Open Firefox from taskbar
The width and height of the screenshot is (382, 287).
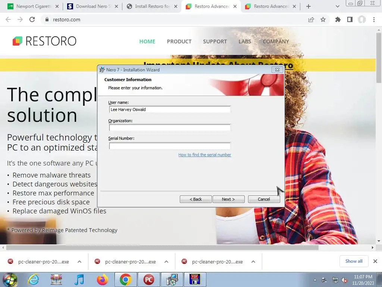pos(102,280)
